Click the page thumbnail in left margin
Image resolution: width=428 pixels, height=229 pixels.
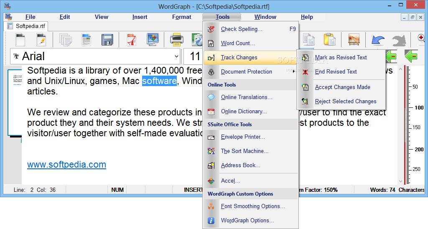(x=15, y=103)
